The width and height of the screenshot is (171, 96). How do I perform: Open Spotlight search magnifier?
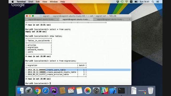pos(153,2)
